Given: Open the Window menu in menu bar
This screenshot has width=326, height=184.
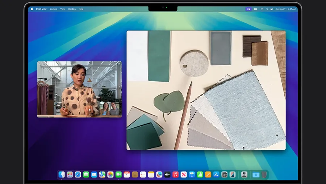Looking at the screenshot, I should (x=72, y=9).
